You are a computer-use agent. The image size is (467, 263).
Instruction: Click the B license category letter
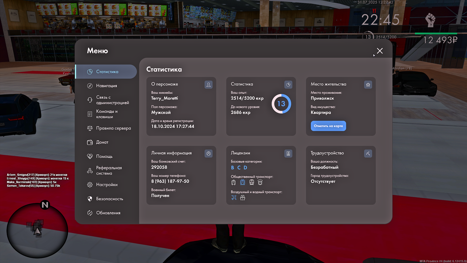pos(233,168)
